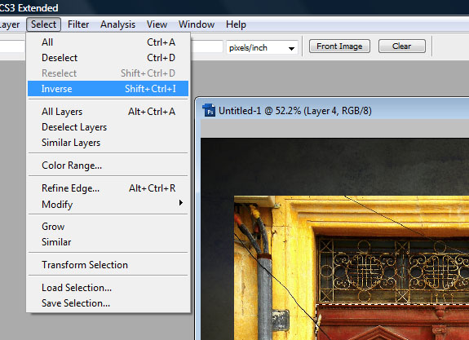Open Load Selection dialog

(x=108, y=287)
